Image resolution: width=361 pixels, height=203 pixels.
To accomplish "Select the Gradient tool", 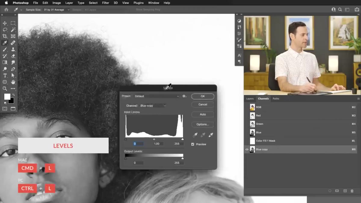I will 5,62.
